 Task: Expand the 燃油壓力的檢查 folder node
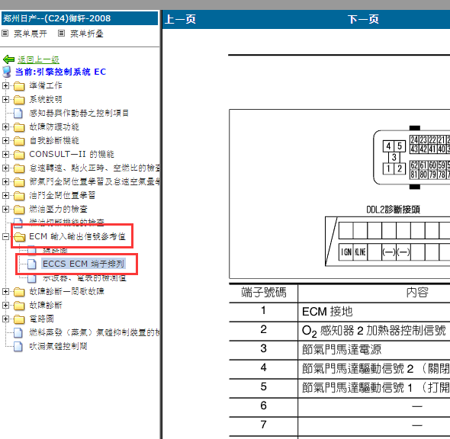coord(5,210)
